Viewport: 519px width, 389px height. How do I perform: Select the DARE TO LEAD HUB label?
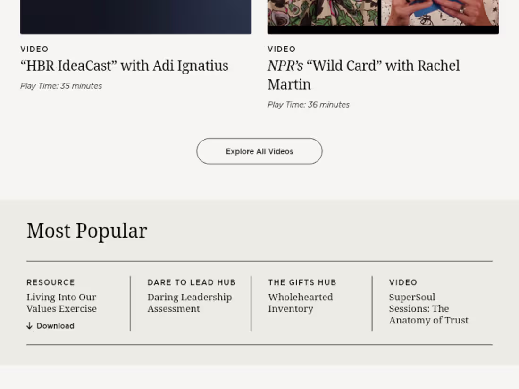coord(192,282)
